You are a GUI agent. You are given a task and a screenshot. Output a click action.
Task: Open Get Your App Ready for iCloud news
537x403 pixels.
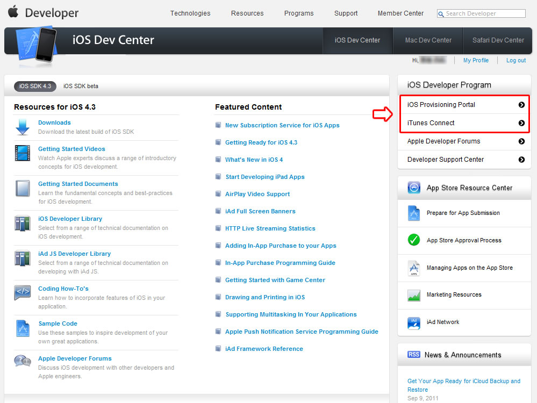(464, 385)
